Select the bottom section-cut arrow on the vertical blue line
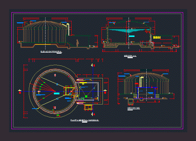The width and height of the screenshot is (196, 141). [x=93, y=114]
